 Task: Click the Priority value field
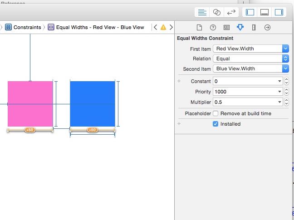point(245,92)
